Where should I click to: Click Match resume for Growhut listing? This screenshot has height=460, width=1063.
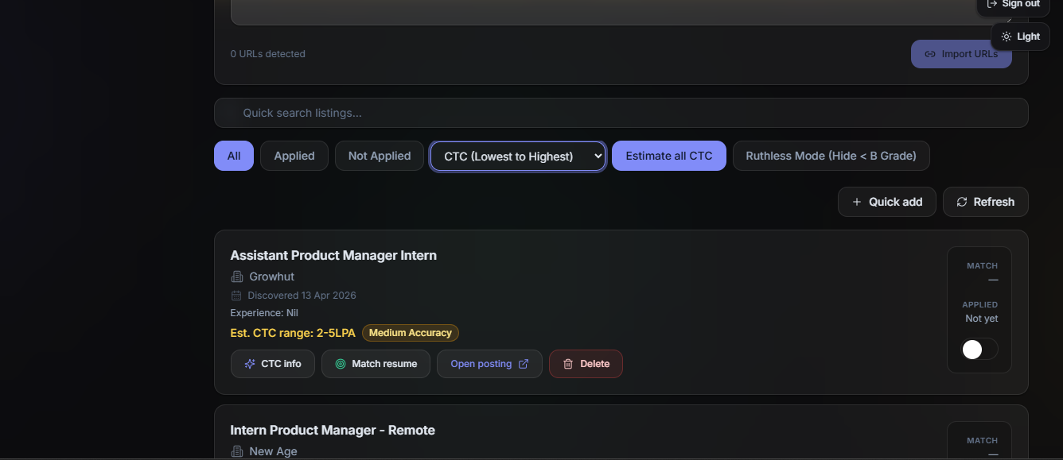[376, 364]
